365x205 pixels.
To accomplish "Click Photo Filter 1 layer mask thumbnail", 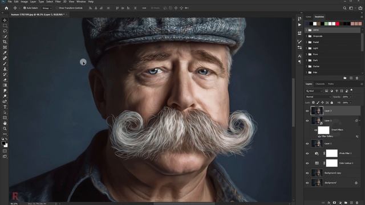I will click(332, 153).
